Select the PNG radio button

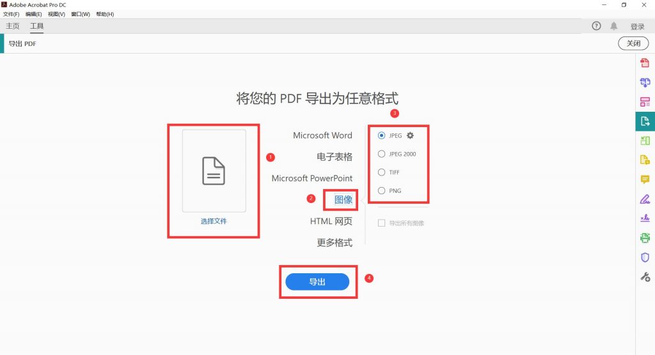click(x=381, y=191)
